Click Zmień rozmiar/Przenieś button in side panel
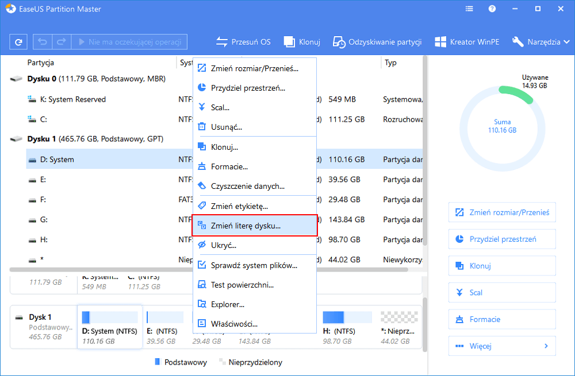575x376 pixels. pos(502,212)
